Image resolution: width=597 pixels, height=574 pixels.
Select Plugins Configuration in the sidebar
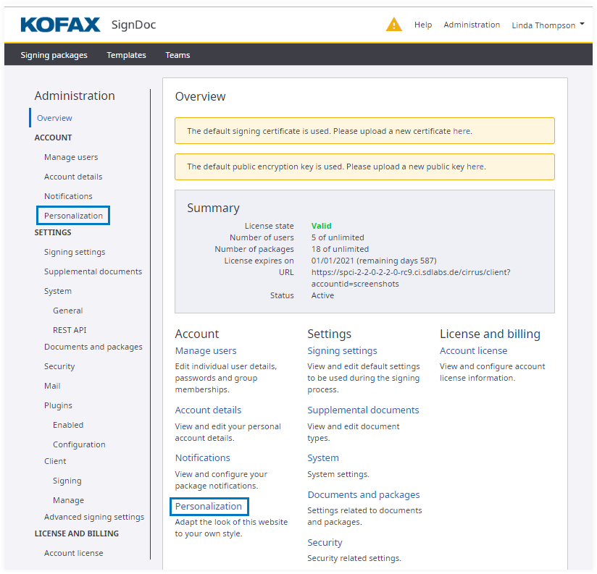click(x=79, y=444)
